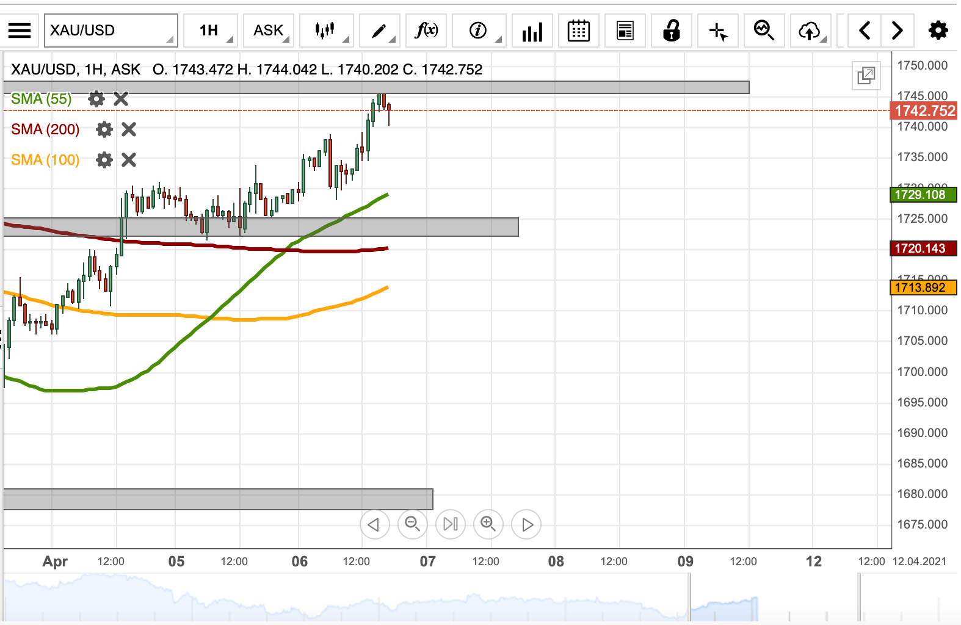This screenshot has height=625, width=961.
Task: Open the chart settings gear
Action: 938,30
